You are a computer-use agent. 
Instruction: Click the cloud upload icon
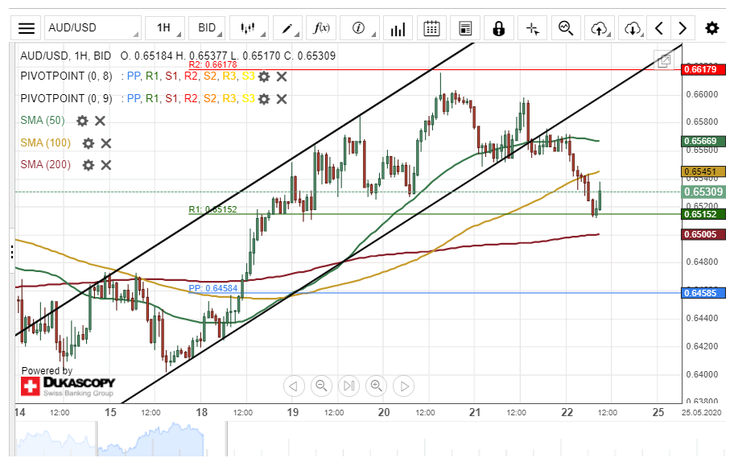(x=599, y=28)
